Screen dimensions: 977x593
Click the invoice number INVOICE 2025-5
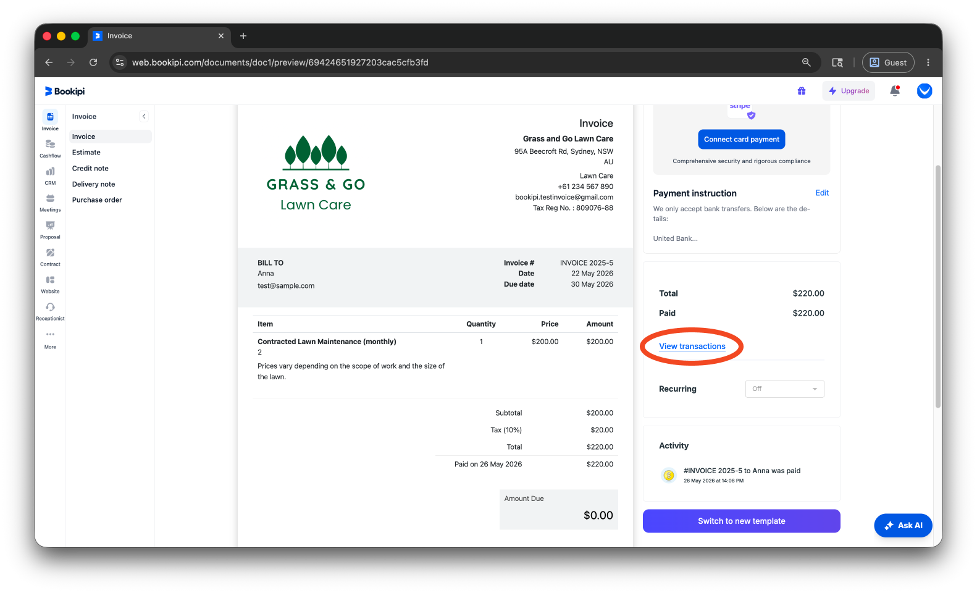pyautogui.click(x=586, y=263)
